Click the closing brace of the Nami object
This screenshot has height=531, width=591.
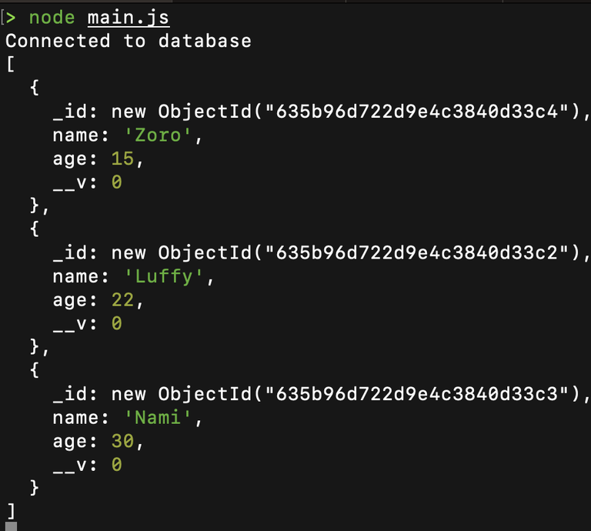point(35,488)
